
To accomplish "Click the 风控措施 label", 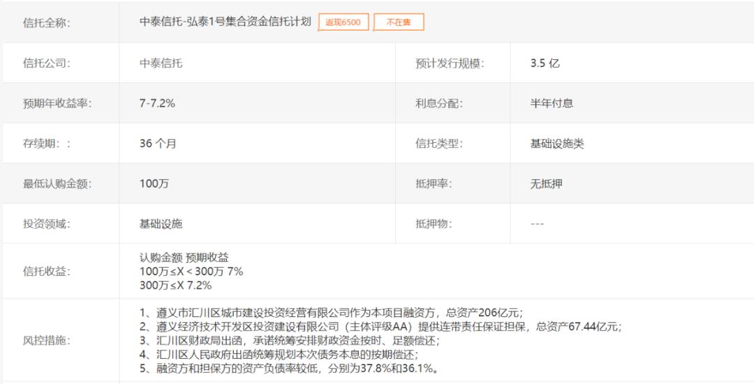I will click(46, 341).
